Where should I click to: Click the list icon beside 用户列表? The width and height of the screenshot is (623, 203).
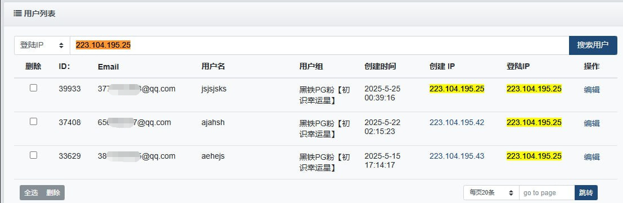(x=17, y=13)
